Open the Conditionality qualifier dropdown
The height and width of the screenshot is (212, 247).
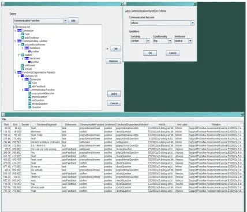point(170,41)
